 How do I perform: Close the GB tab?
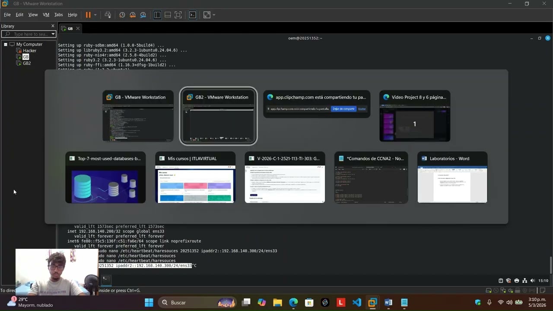(78, 29)
